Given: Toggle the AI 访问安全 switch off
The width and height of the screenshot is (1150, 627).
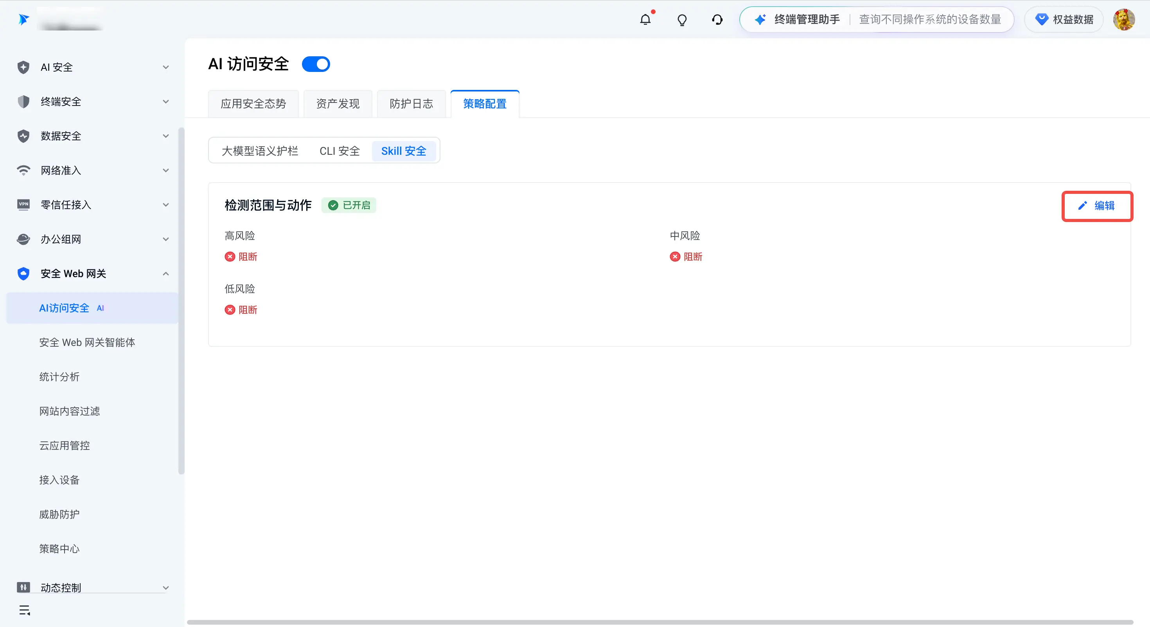Looking at the screenshot, I should pyautogui.click(x=316, y=64).
